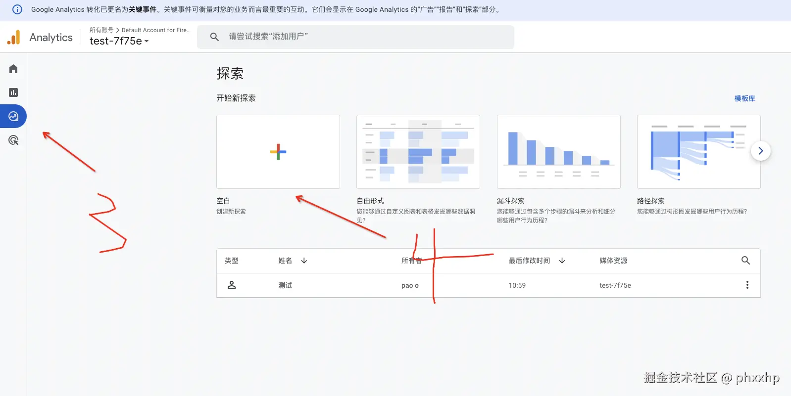Open the 自由形式 template thumbnail

[418, 152]
